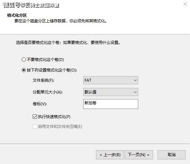Click the 格式化分区 heading
The width and height of the screenshot is (190, 164).
point(17,15)
